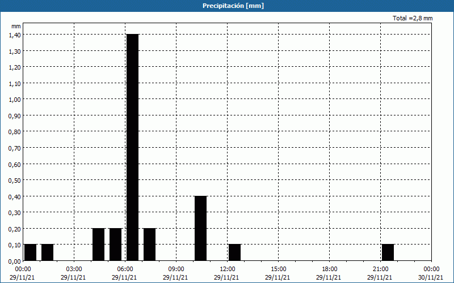Click the mm unit label above y-axis
This screenshot has width=454, height=283.
click(x=16, y=26)
